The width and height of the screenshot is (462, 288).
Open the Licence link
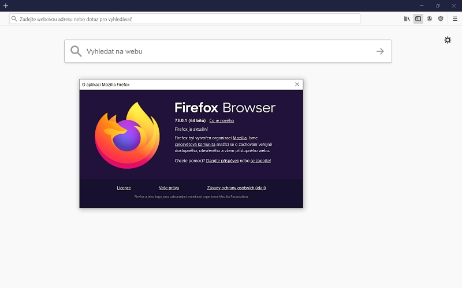pyautogui.click(x=124, y=188)
